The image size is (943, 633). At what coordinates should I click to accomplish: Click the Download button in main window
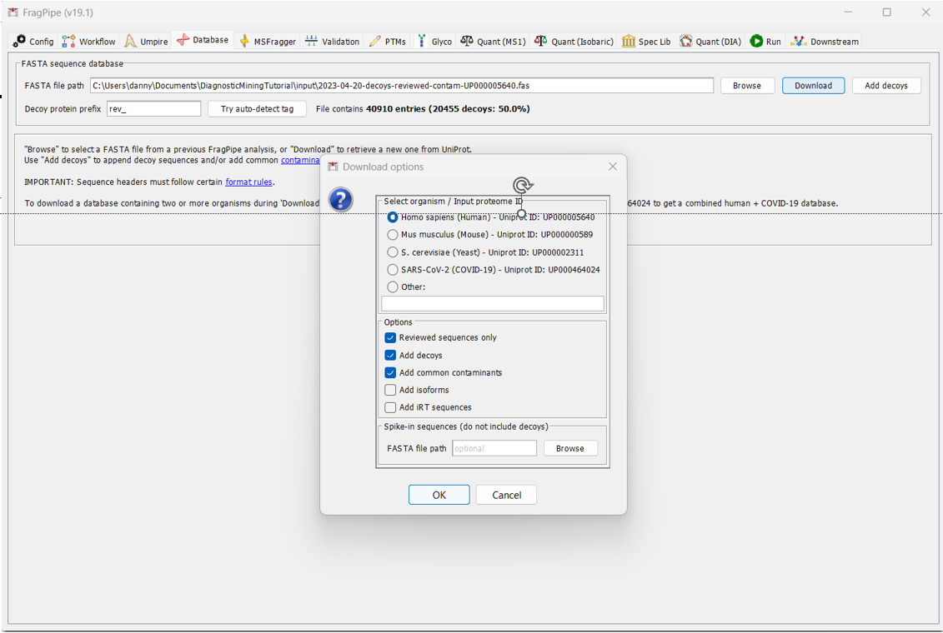[x=813, y=85]
